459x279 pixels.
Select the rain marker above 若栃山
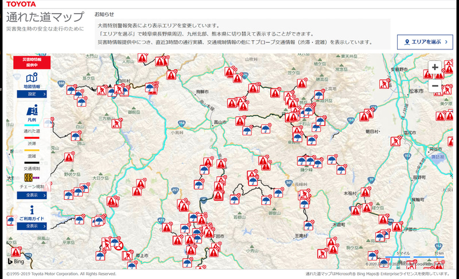[235, 199]
